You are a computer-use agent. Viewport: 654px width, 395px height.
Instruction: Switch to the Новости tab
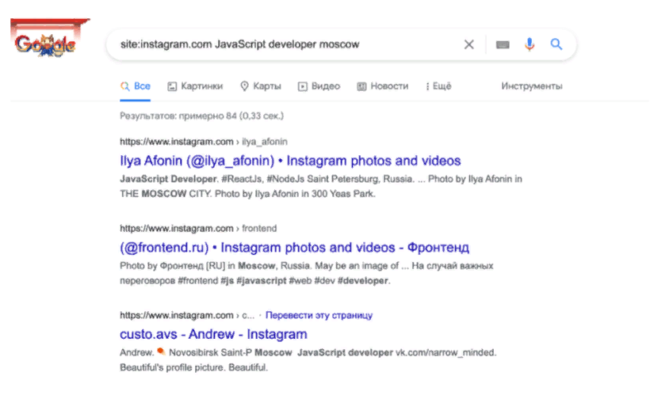click(x=388, y=86)
